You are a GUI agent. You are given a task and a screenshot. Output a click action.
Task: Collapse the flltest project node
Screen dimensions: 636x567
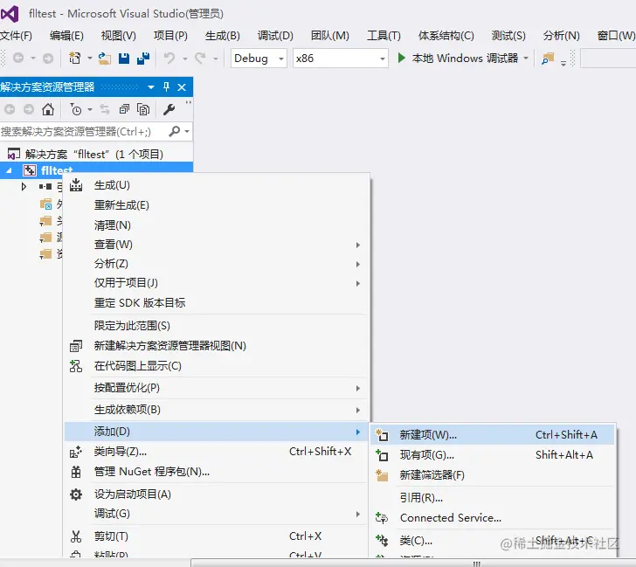(x=9, y=170)
